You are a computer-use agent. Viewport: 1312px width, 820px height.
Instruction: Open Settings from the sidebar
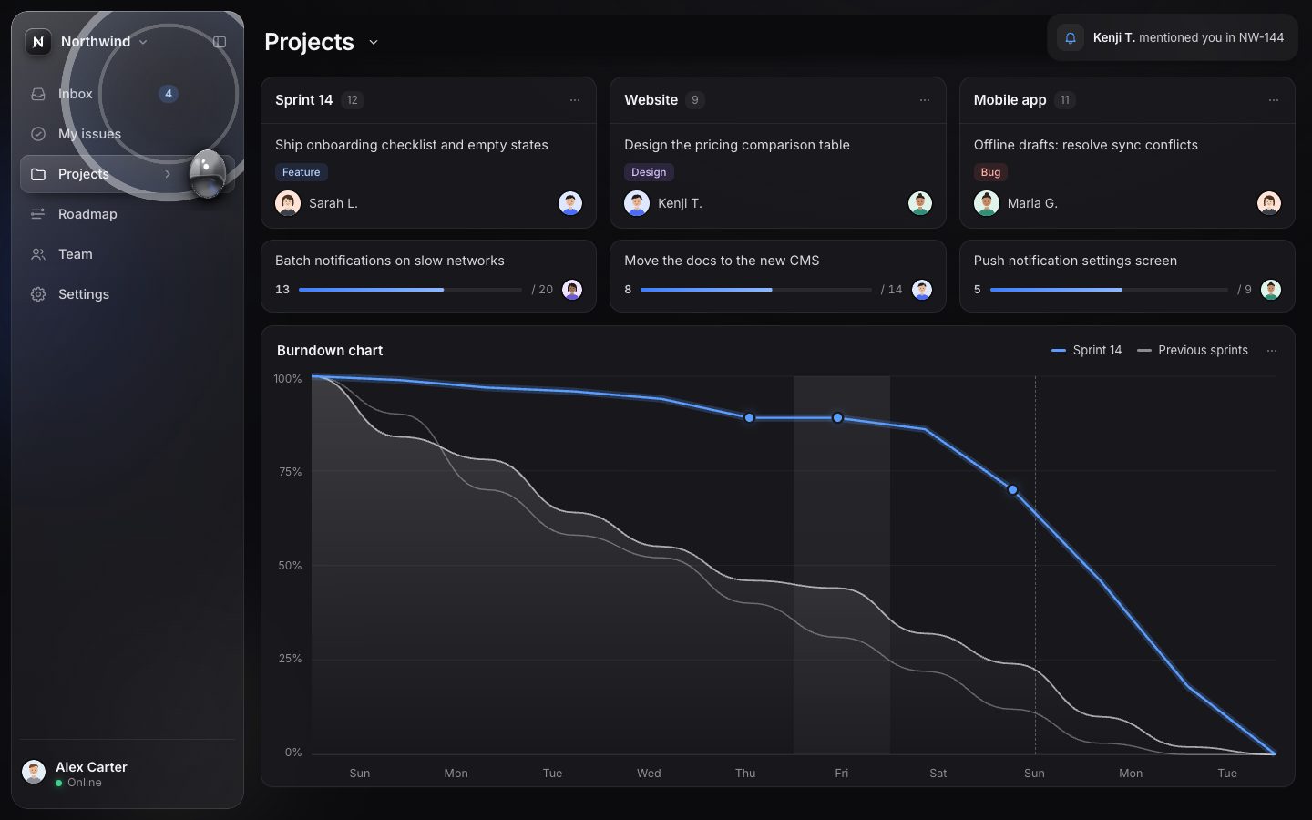128,294
